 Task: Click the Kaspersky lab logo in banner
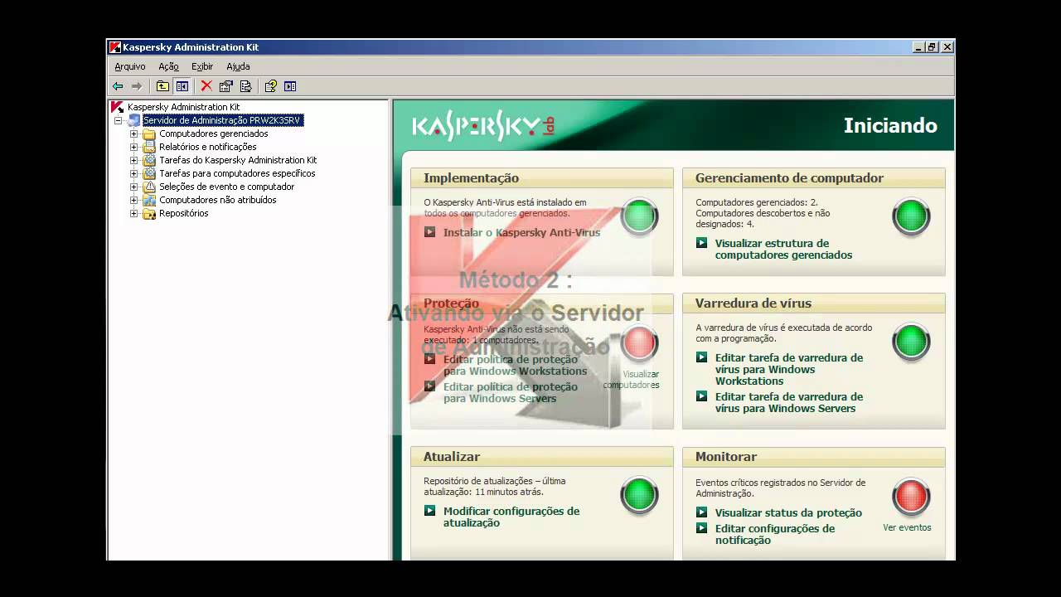coord(483,126)
